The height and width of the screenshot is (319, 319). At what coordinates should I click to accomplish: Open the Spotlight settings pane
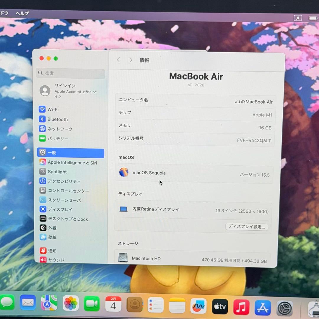pyautogui.click(x=57, y=172)
